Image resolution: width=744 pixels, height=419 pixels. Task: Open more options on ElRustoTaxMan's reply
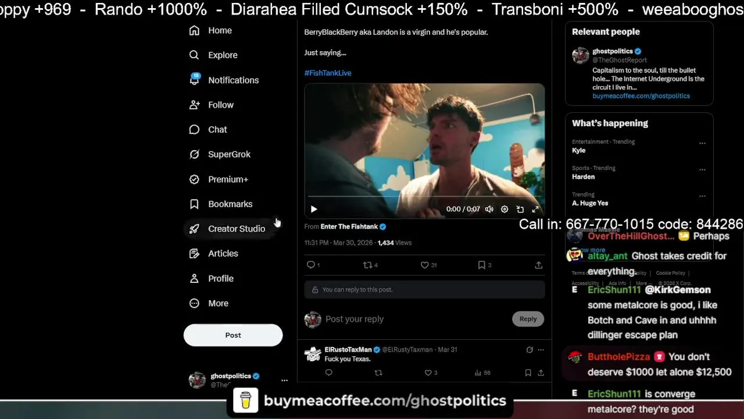tap(541, 350)
